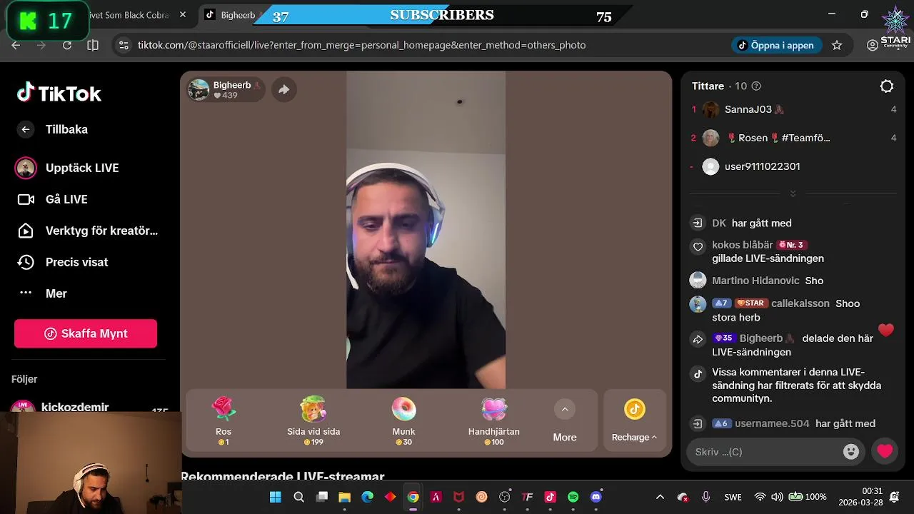Open Spotify from taskbar
The height and width of the screenshot is (514, 914).
click(573, 497)
